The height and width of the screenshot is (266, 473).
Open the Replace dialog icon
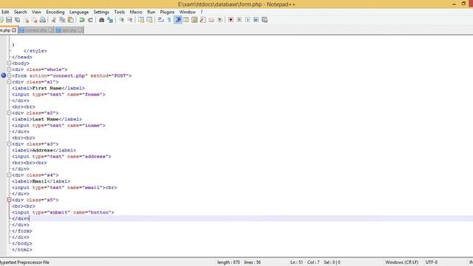pos(110,20)
